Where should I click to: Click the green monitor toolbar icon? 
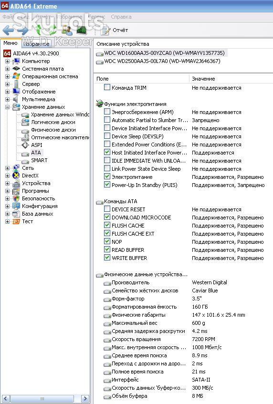pyautogui.click(x=82, y=30)
